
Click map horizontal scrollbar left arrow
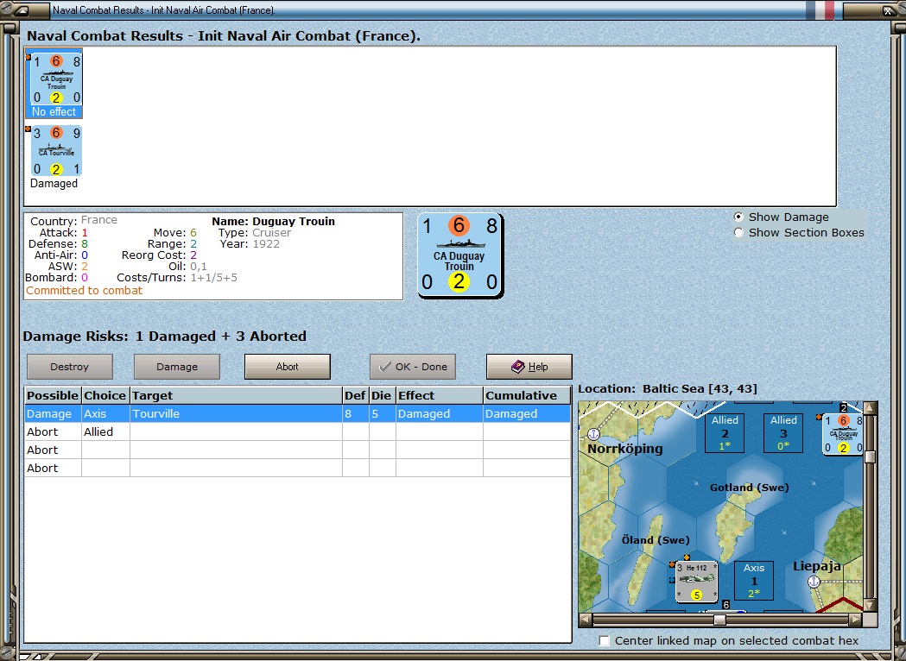pyautogui.click(x=586, y=620)
